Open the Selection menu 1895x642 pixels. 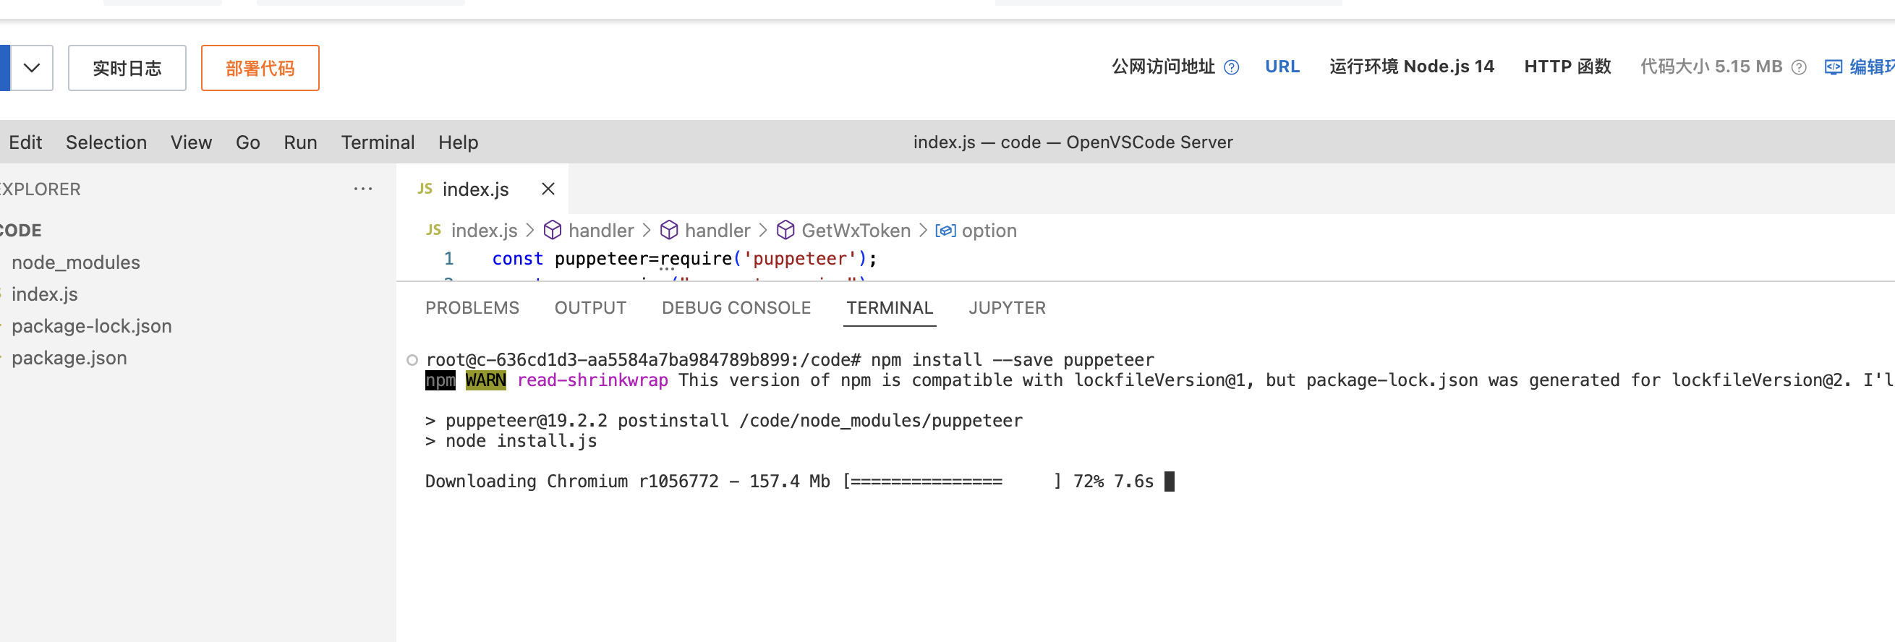click(x=106, y=142)
